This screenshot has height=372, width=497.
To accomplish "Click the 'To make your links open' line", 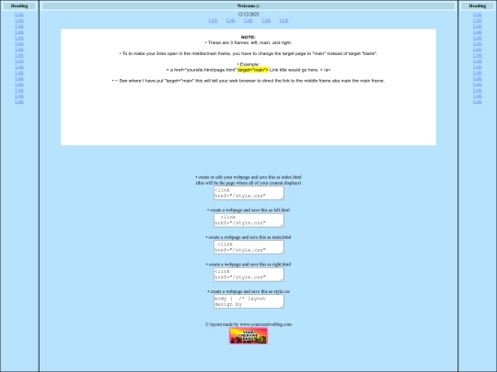I will [x=248, y=53].
